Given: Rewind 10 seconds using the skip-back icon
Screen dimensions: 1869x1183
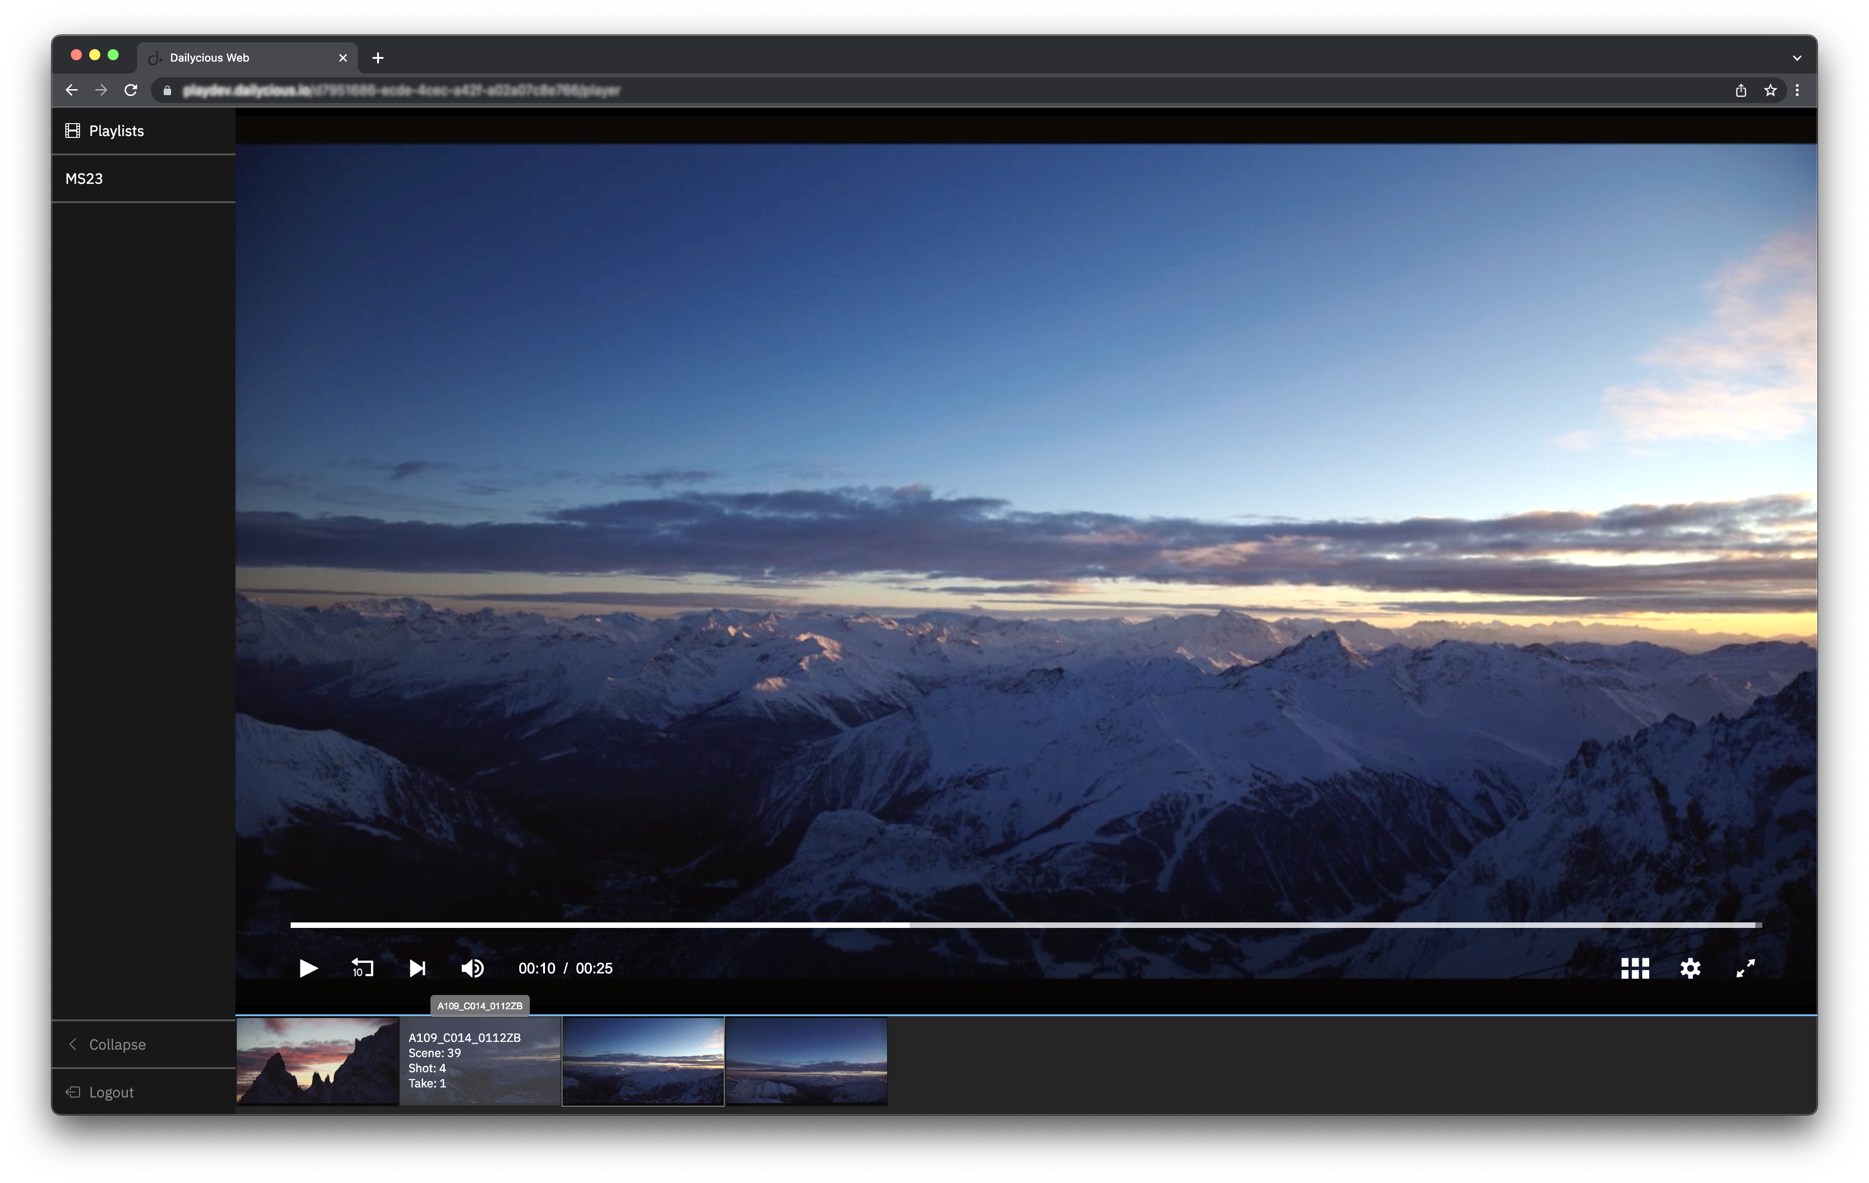Looking at the screenshot, I should pos(361,968).
